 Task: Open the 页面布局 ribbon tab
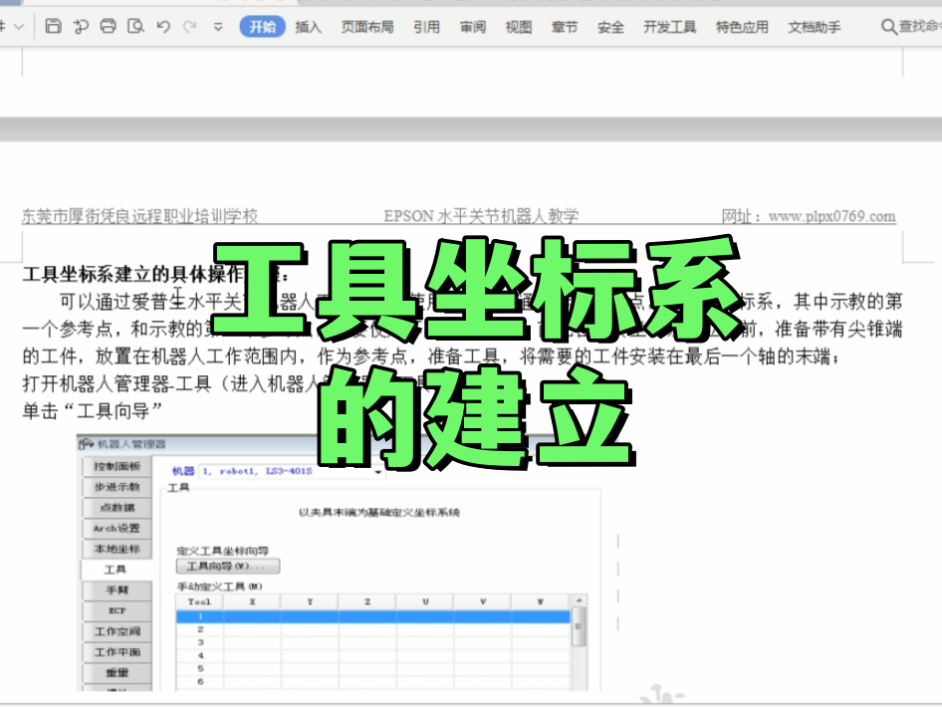pyautogui.click(x=367, y=27)
